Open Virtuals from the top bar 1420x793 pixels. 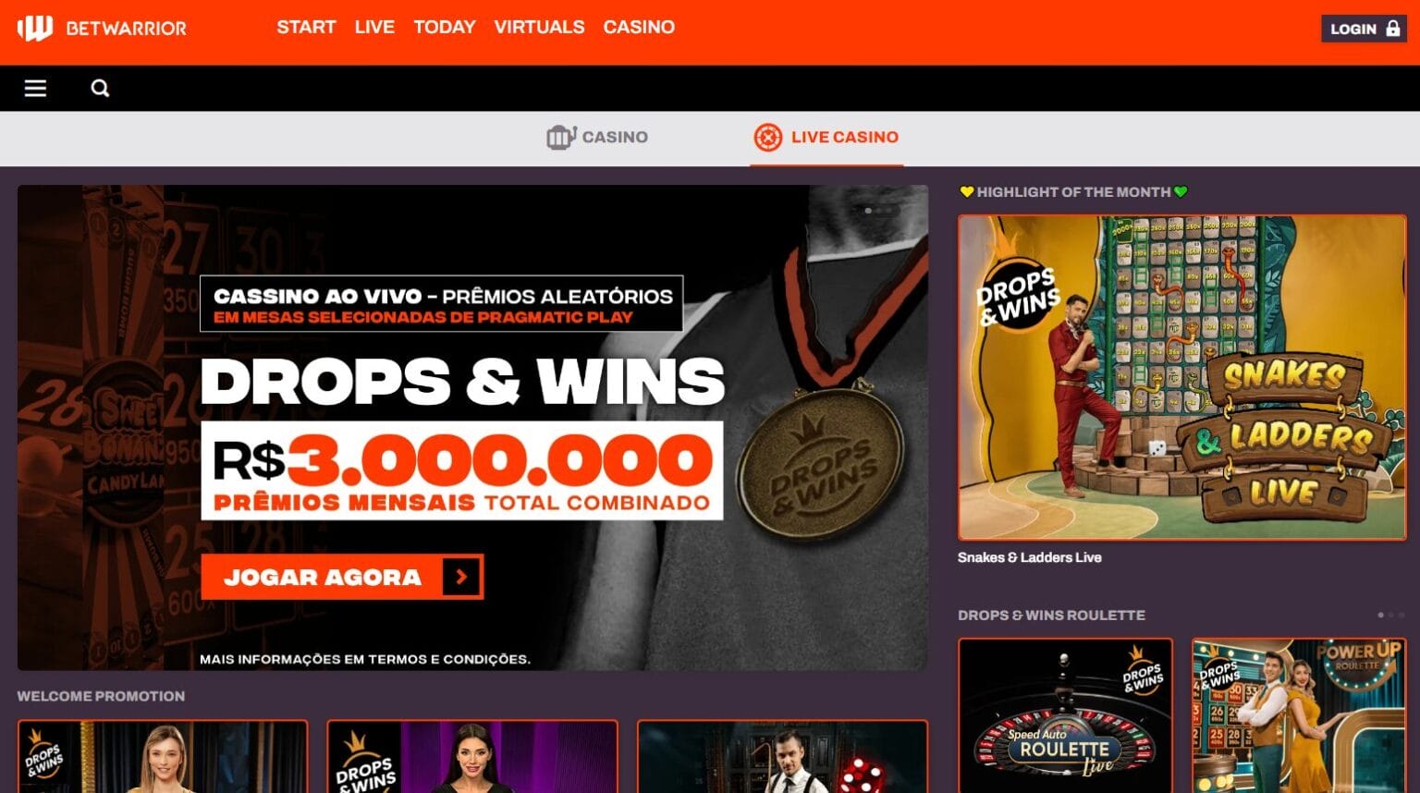point(539,28)
